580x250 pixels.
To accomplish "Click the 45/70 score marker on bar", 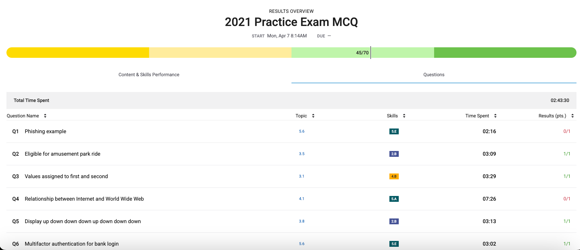I will pyautogui.click(x=362, y=53).
